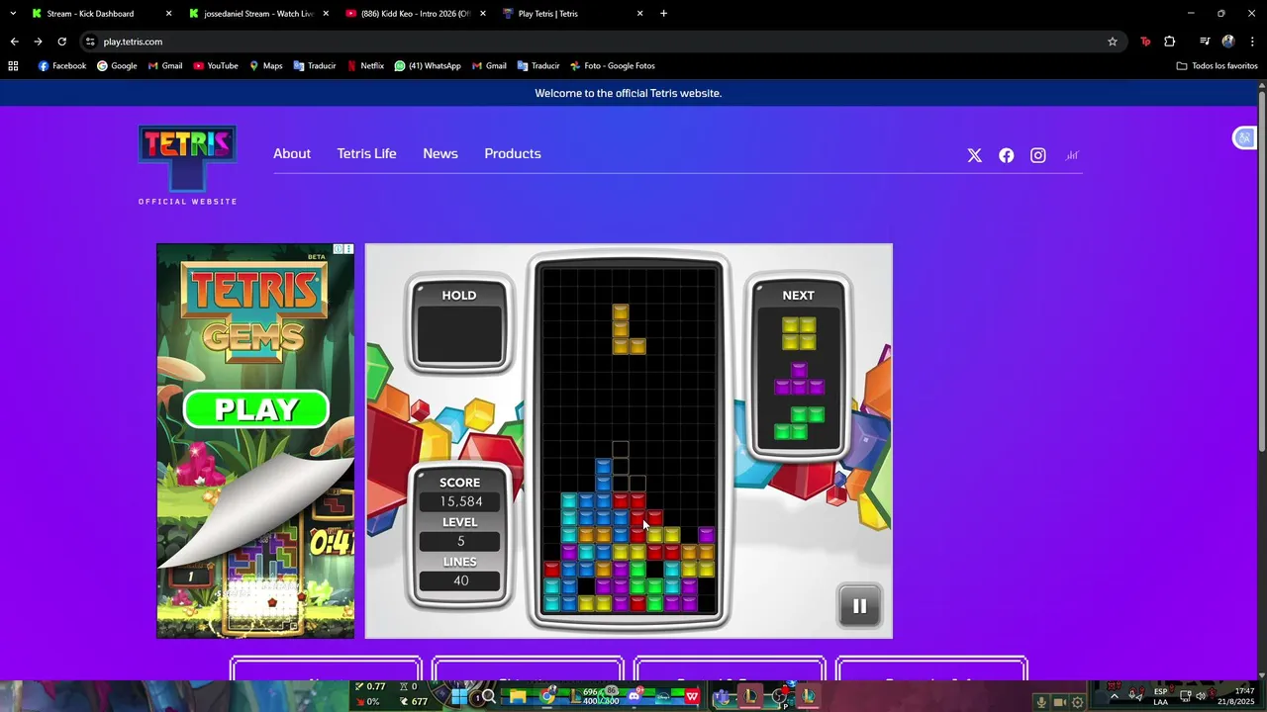The image size is (1267, 712).
Task: Open the media controls icon in toolbar
Action: pyautogui.click(x=1205, y=42)
